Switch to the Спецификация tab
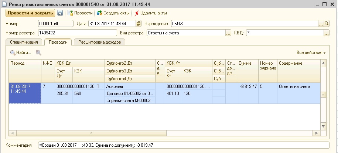 [24, 42]
